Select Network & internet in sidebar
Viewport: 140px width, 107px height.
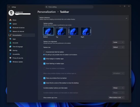22,31
